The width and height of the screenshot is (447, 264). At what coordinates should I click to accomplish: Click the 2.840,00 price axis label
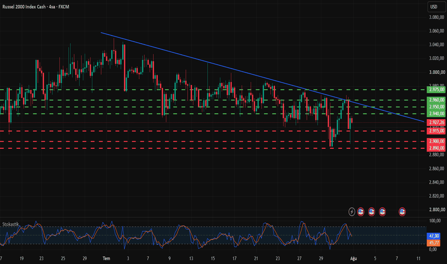pyautogui.click(x=437, y=182)
